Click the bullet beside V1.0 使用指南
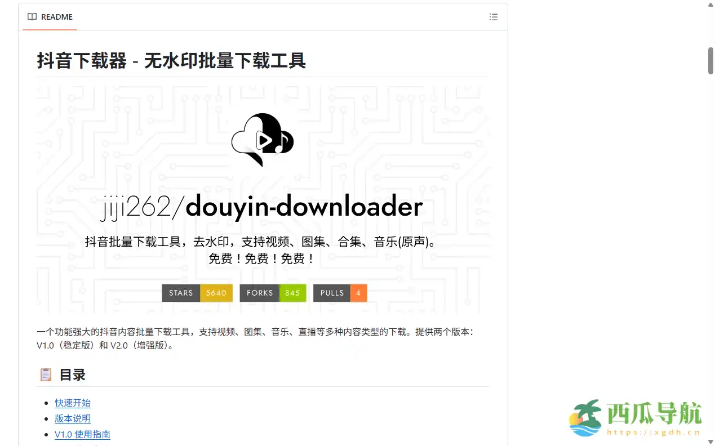 (x=47, y=434)
